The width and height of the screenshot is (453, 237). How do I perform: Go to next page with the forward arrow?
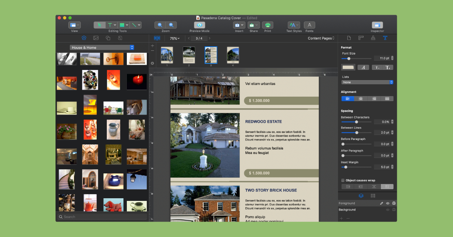pos(209,38)
